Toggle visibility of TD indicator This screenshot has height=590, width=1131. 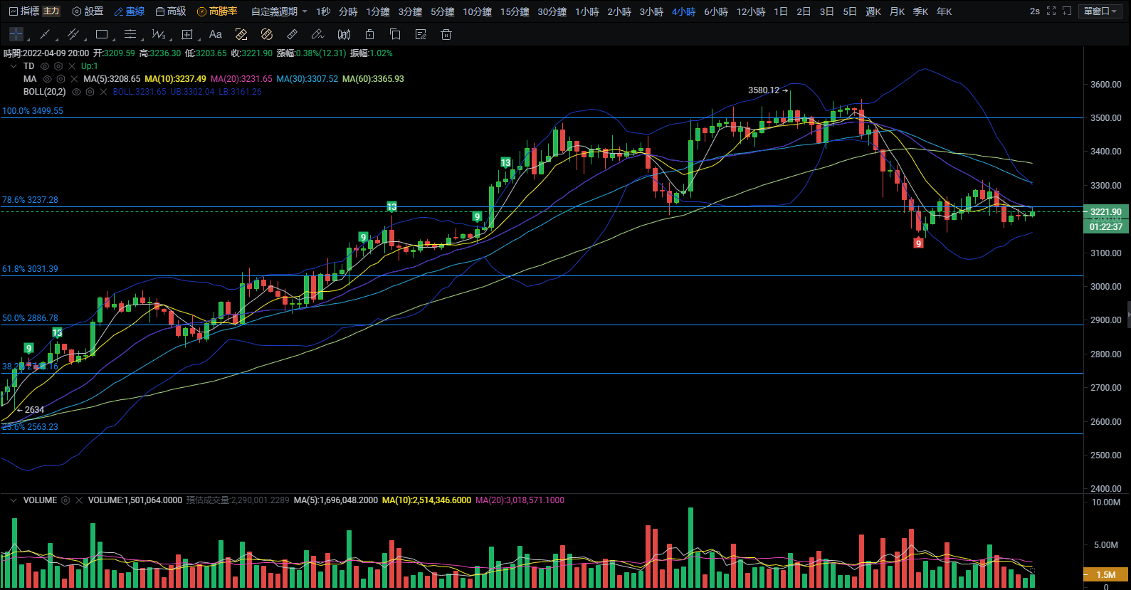(x=45, y=66)
